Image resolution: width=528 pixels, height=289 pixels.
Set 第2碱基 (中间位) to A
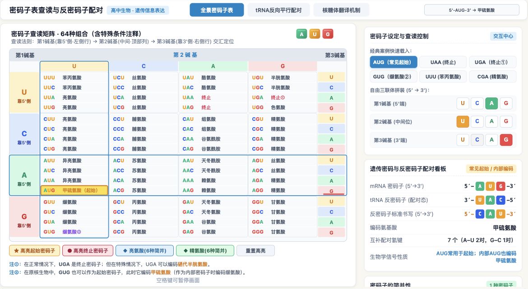click(x=491, y=121)
